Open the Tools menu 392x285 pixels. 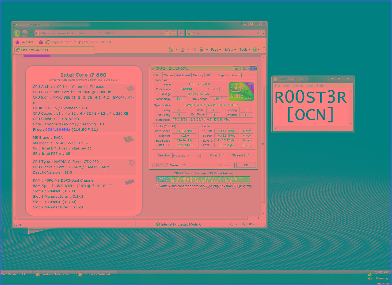245,50
